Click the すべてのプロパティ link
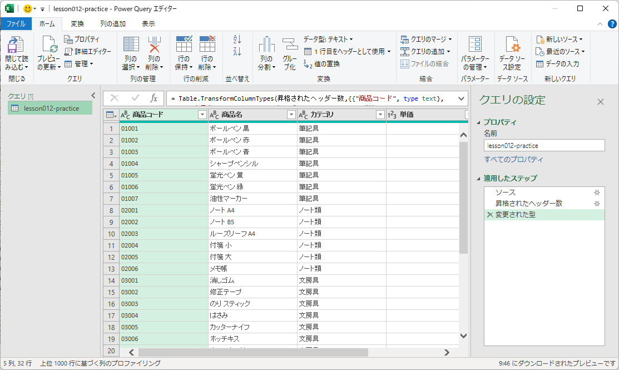The height and width of the screenshot is (370, 619). [513, 160]
